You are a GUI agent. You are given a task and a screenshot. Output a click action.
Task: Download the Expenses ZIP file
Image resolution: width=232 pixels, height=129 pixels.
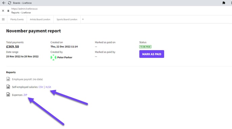[25, 95]
